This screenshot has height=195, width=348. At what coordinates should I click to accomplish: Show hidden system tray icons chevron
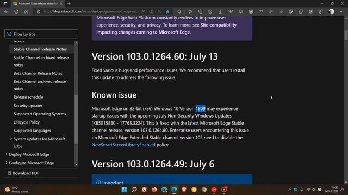(289, 190)
